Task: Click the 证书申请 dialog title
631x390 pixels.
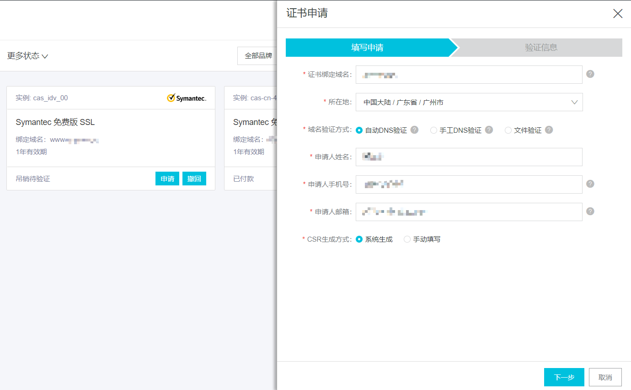Action: pyautogui.click(x=307, y=13)
